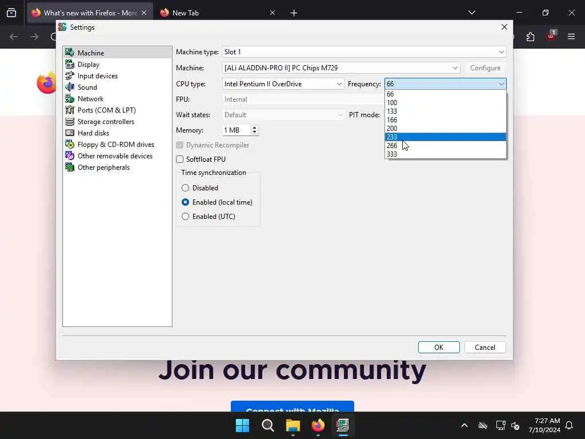Select Storage controllers text in sidebar
The width and height of the screenshot is (585, 439).
click(x=106, y=122)
